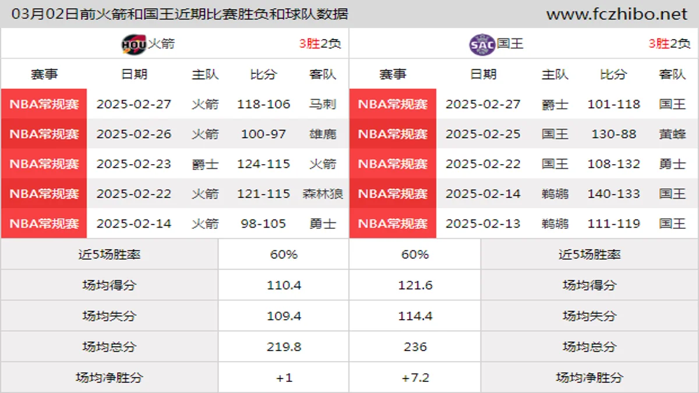Select the score 140-133

click(x=613, y=193)
